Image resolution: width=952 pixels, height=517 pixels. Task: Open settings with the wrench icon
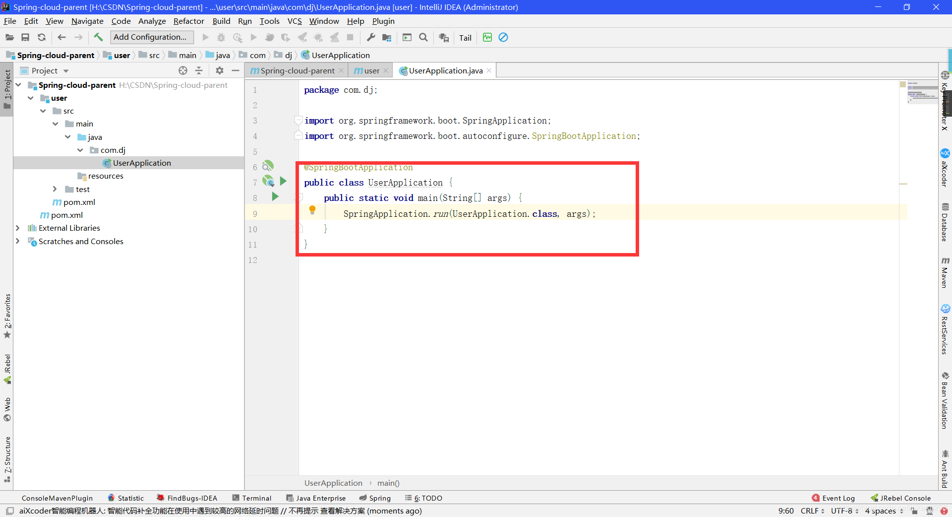pos(371,37)
